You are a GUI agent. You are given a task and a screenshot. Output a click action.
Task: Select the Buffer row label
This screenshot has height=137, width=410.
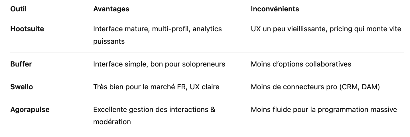pyautogui.click(x=21, y=64)
